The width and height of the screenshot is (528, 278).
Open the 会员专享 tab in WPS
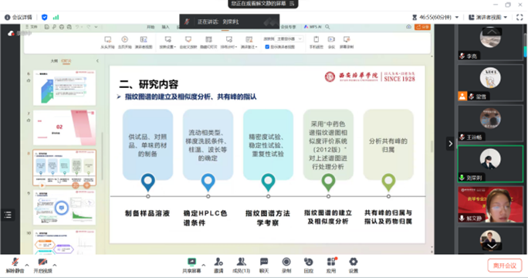[288, 27]
